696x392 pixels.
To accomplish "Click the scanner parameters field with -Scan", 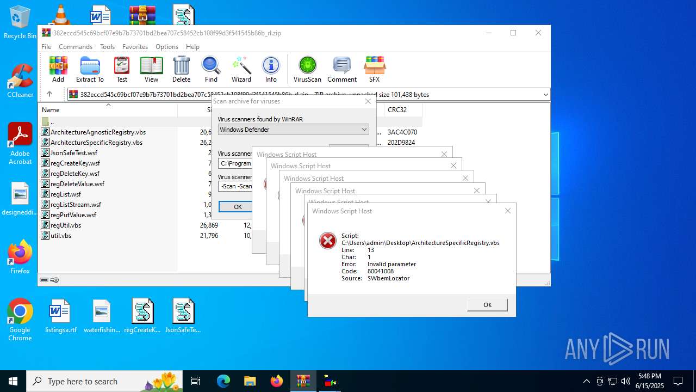I will 235,186.
